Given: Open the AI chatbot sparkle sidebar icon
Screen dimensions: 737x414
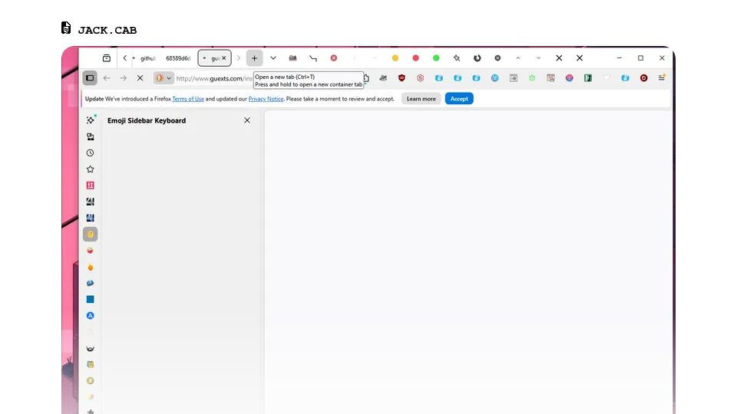Looking at the screenshot, I should click(x=91, y=120).
